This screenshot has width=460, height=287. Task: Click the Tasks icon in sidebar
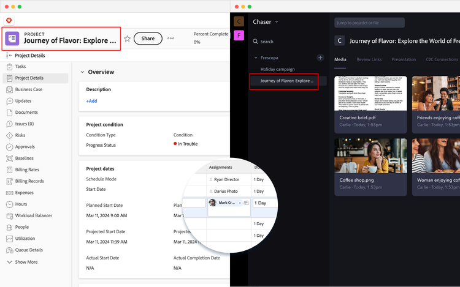point(10,67)
